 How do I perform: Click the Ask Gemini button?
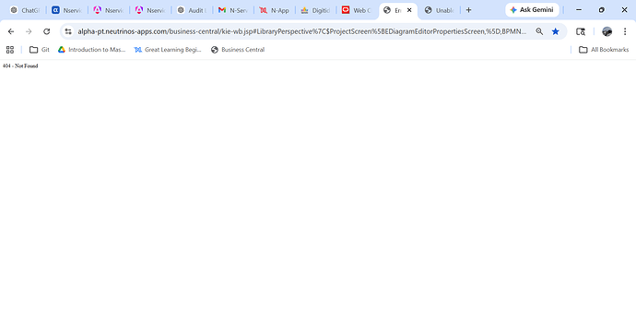coord(532,10)
